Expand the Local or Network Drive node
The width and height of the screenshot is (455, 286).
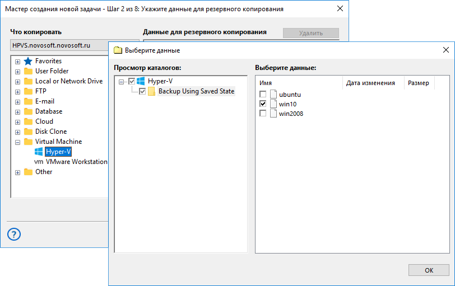[18, 82]
